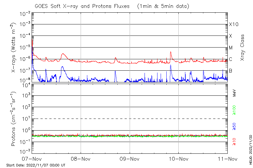The height and width of the screenshot is (168, 253).
Task: Click the 11-Nov date label at the axis end
Action: click(227, 158)
